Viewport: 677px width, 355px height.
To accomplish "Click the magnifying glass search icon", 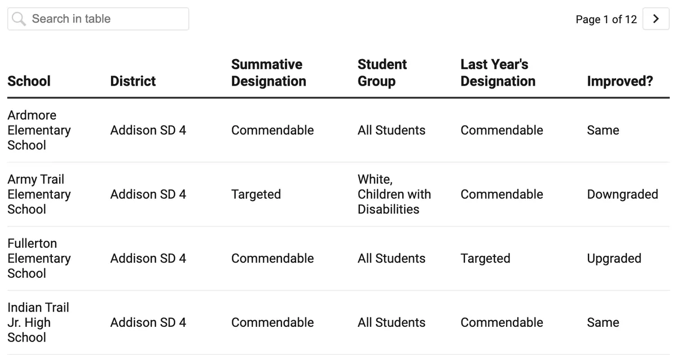I will (x=18, y=19).
